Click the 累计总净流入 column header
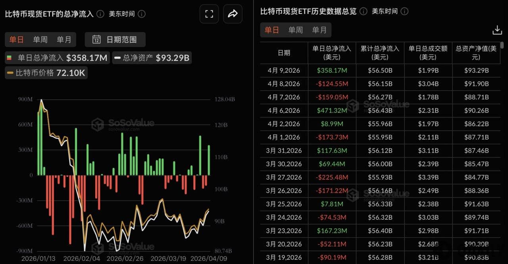The height and width of the screenshot is (264, 508). click(380, 53)
